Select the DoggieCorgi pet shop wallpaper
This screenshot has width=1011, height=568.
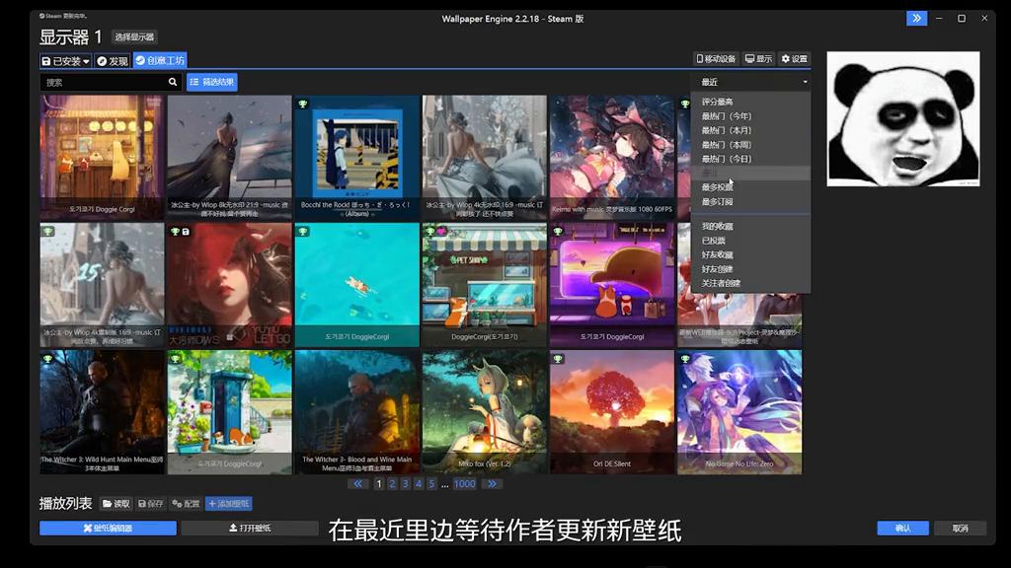click(x=484, y=285)
